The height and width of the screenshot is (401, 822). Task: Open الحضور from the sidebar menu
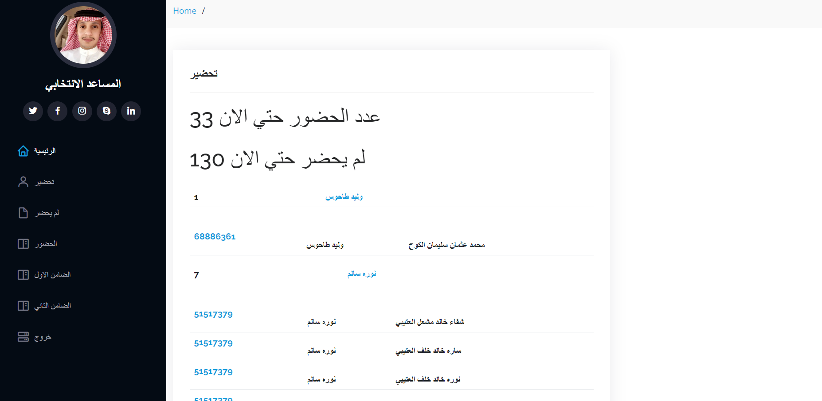(46, 244)
